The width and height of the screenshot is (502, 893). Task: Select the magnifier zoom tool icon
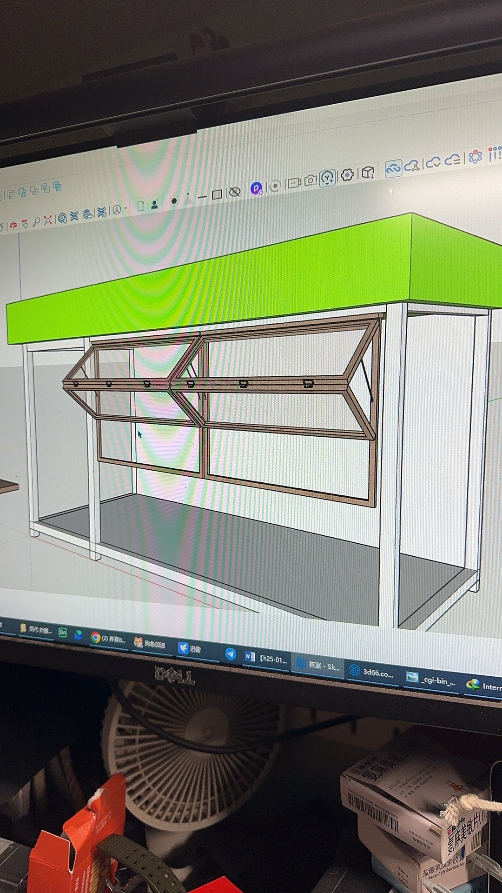click(x=36, y=222)
